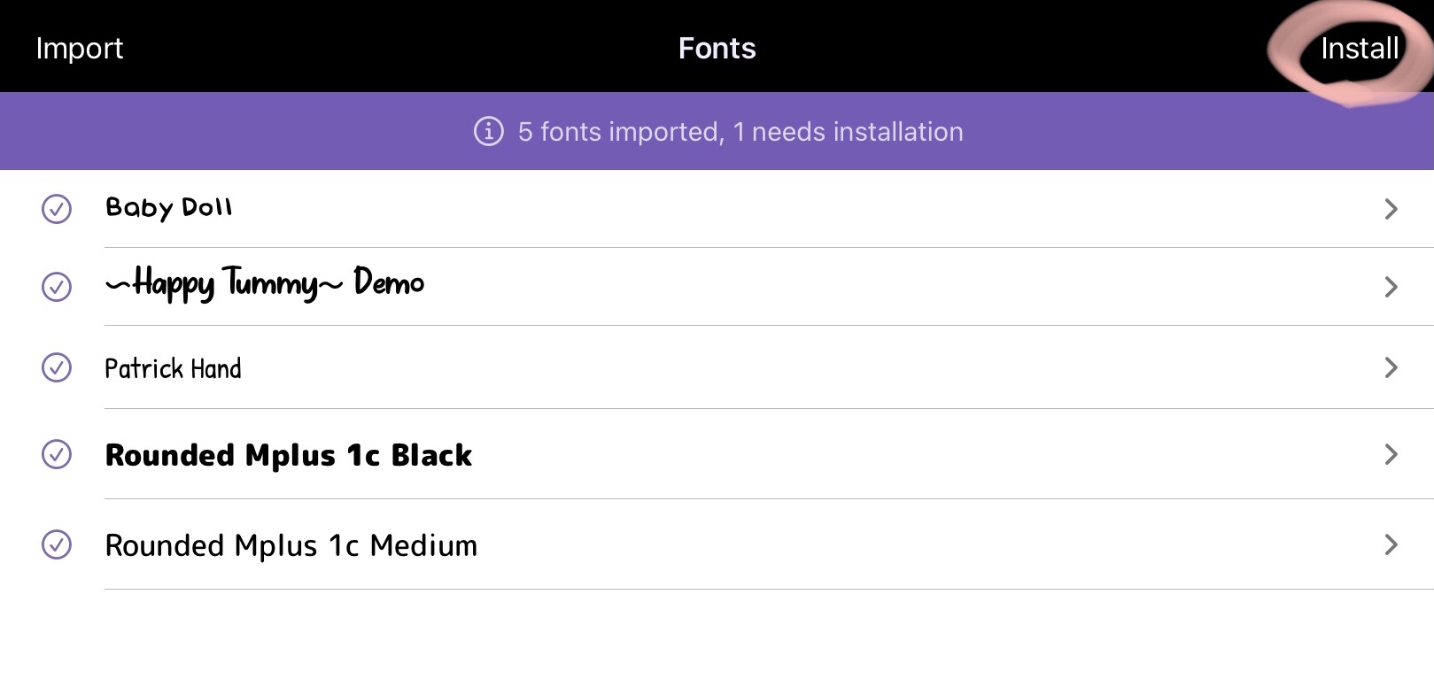Open chevron for Rounded Mplus 1c Black
The image size is (1434, 679).
[x=1391, y=454]
